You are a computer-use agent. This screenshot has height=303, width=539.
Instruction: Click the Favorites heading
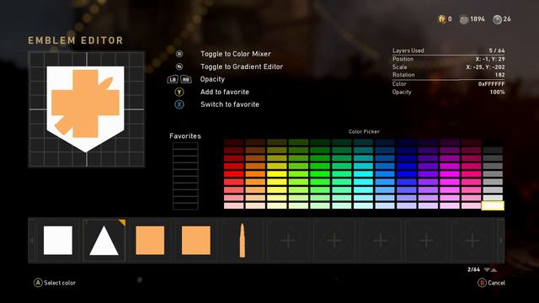coord(185,136)
